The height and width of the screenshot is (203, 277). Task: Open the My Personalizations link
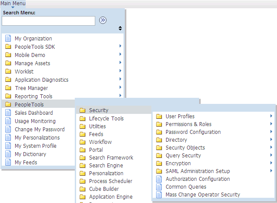(37, 137)
